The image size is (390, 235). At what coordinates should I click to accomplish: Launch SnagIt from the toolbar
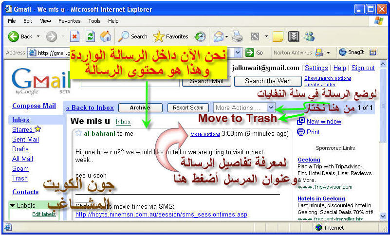(x=351, y=52)
